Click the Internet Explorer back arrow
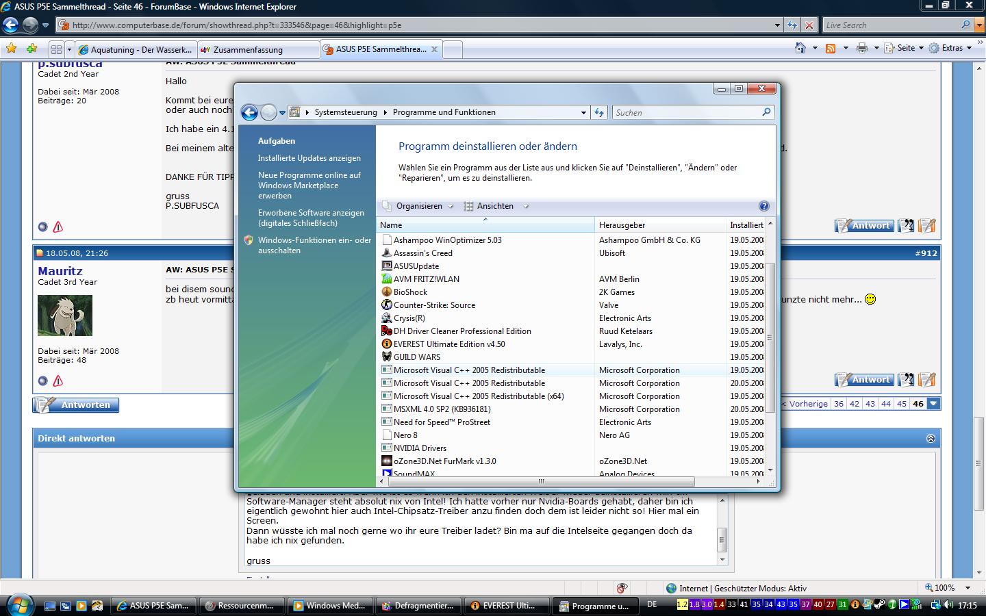The width and height of the screenshot is (986, 616). pyautogui.click(x=11, y=25)
